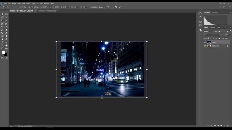The width and height of the screenshot is (232, 130).
Task: Open the Actions play-icon panel
Action: tap(200, 17)
